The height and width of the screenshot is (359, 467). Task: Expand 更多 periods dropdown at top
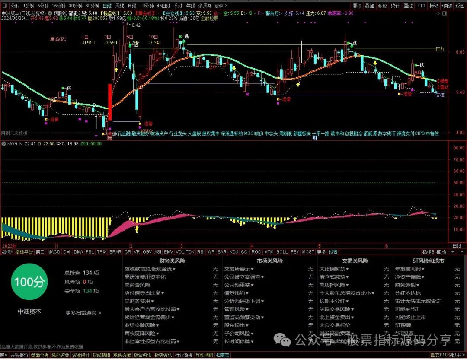click(221, 6)
